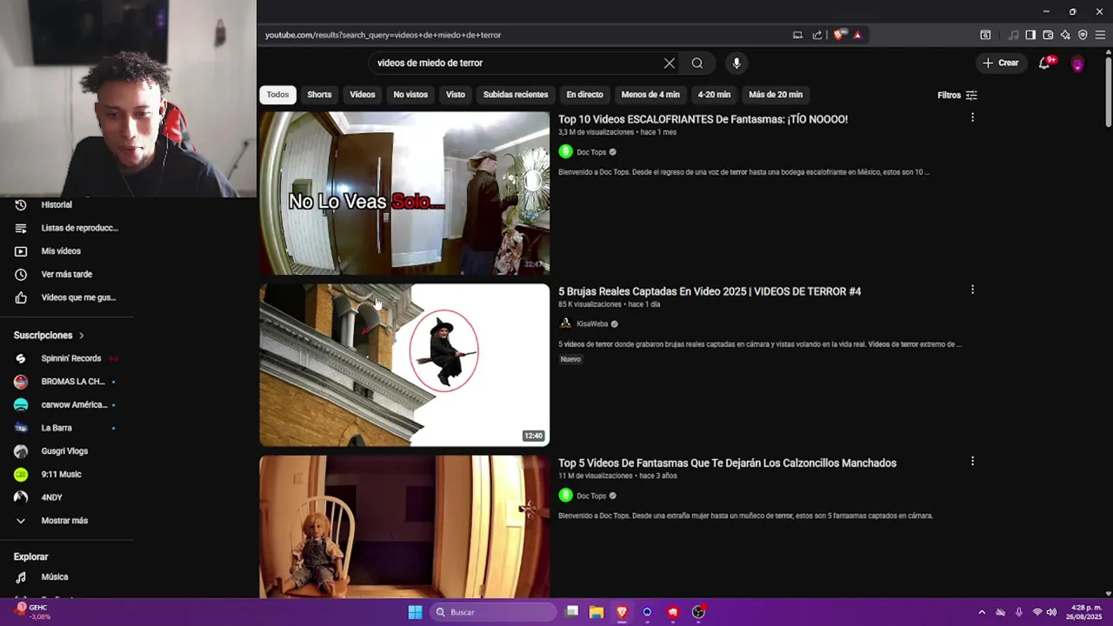Click the witch video thumbnail

tap(404, 365)
